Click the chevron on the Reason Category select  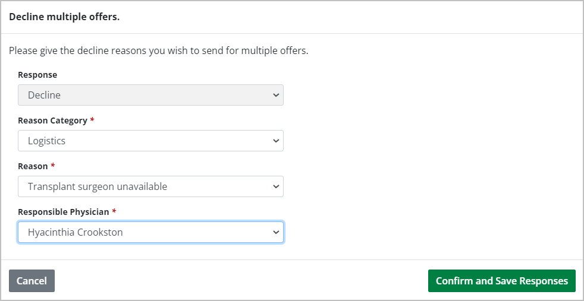point(275,141)
